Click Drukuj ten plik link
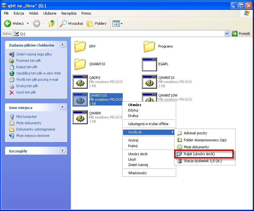Viewport: 254px width, 211px height. (27, 86)
